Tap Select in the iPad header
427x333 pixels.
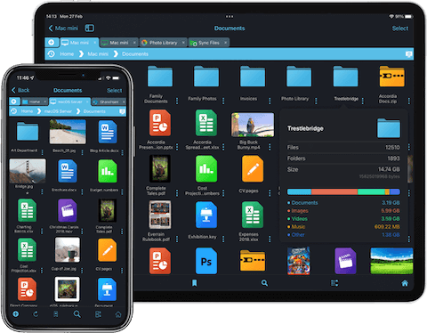coord(400,28)
